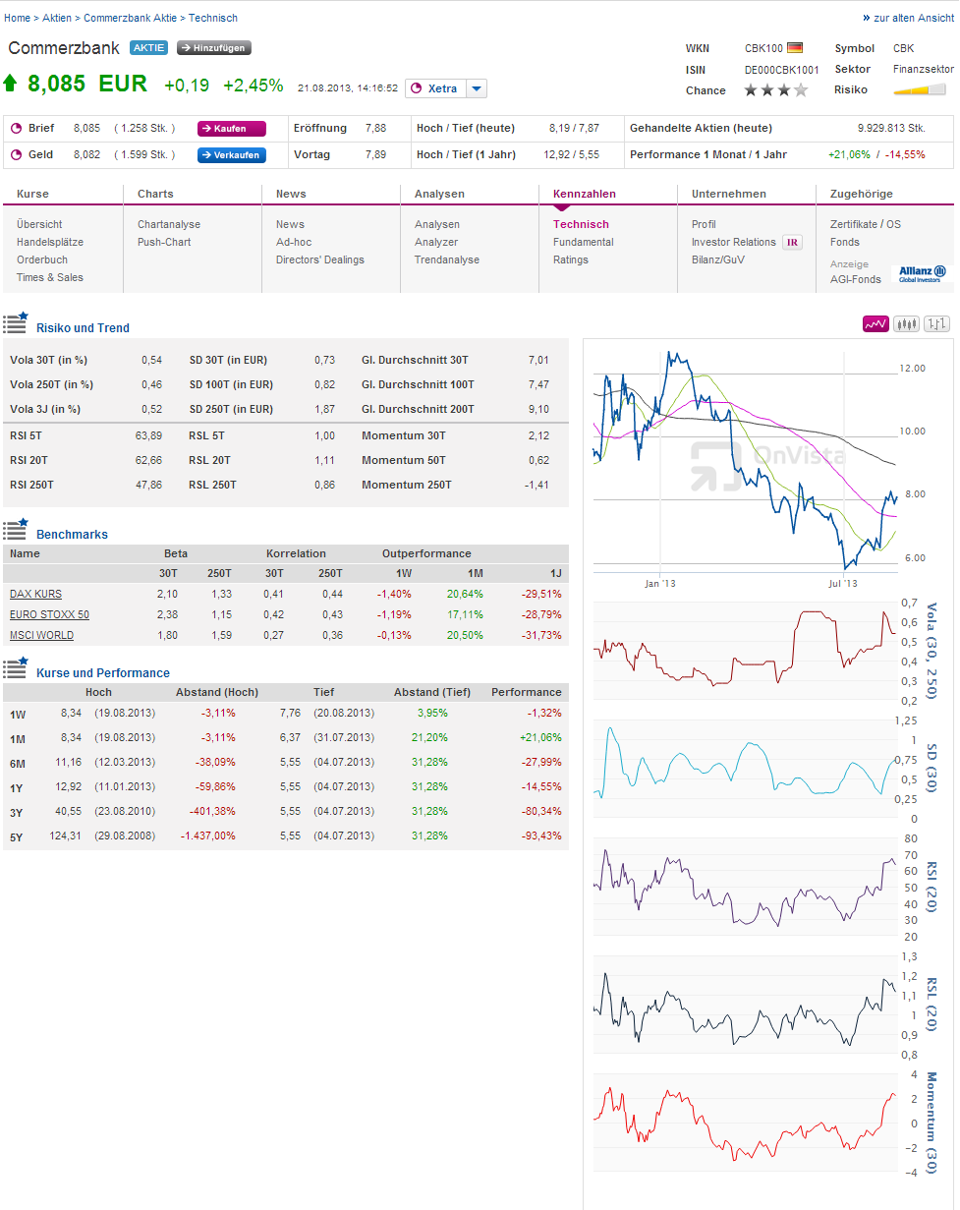Open the Charts menu section
Image resolution: width=960 pixels, height=1210 pixels.
155,194
